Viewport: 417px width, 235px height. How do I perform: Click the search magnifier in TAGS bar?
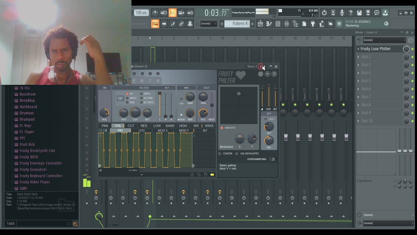[x=75, y=224]
